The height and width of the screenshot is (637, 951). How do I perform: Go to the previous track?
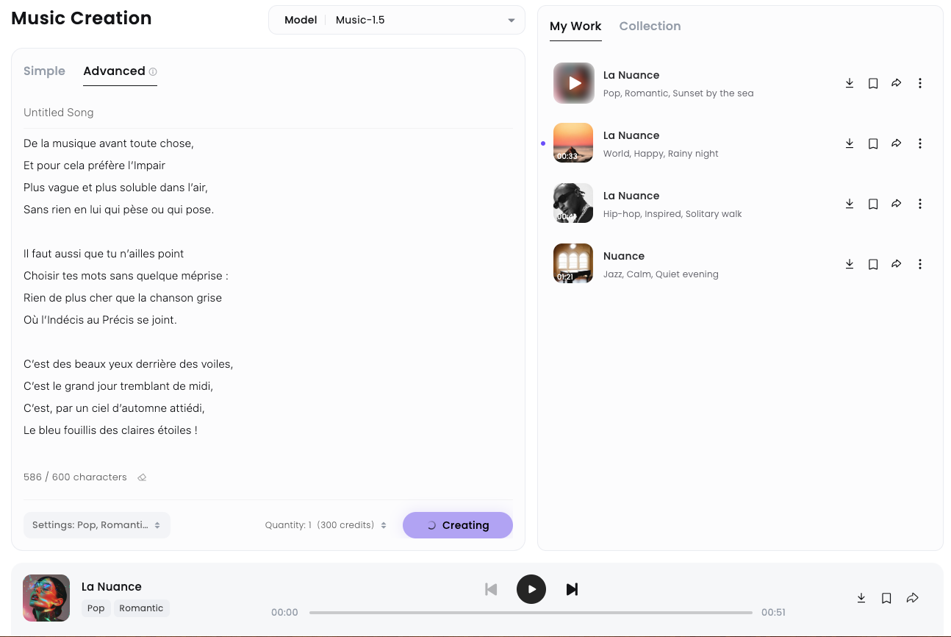[x=491, y=589]
